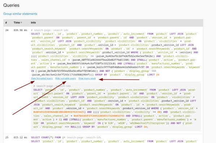Click the orange hex sales_channel_id value
216x143 pixels.
pos(99,116)
